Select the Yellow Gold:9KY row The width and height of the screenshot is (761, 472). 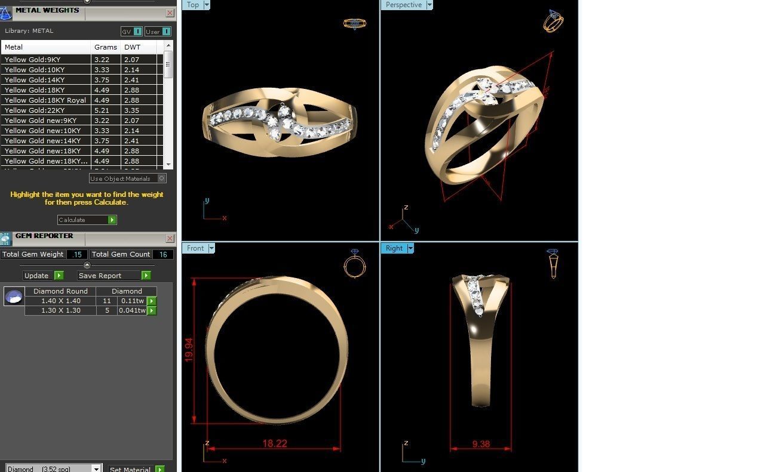point(82,60)
